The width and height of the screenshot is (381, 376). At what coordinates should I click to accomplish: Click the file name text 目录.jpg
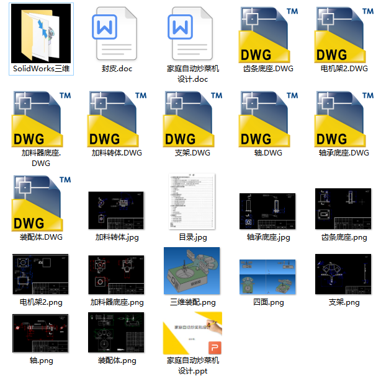[193, 237]
